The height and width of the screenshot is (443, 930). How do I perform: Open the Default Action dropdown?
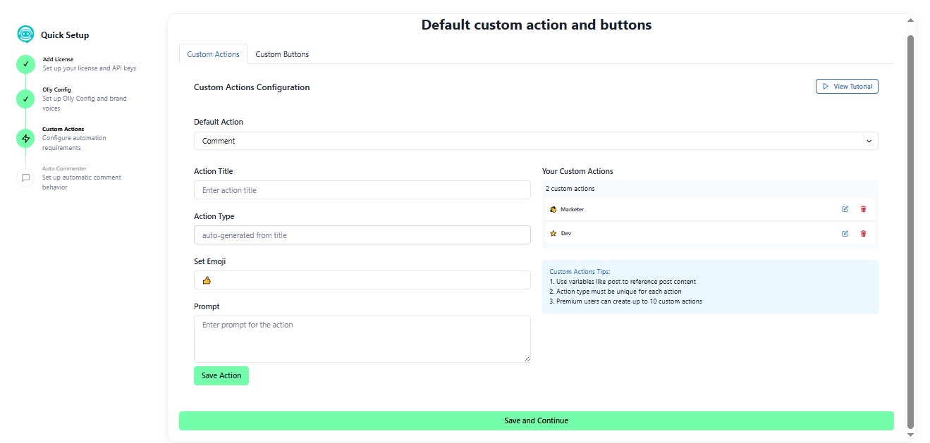coord(536,141)
